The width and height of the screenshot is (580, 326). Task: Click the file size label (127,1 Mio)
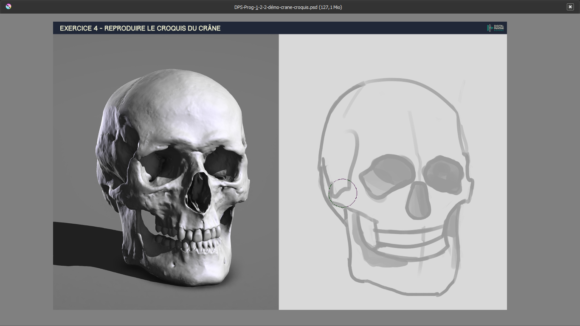(330, 7)
